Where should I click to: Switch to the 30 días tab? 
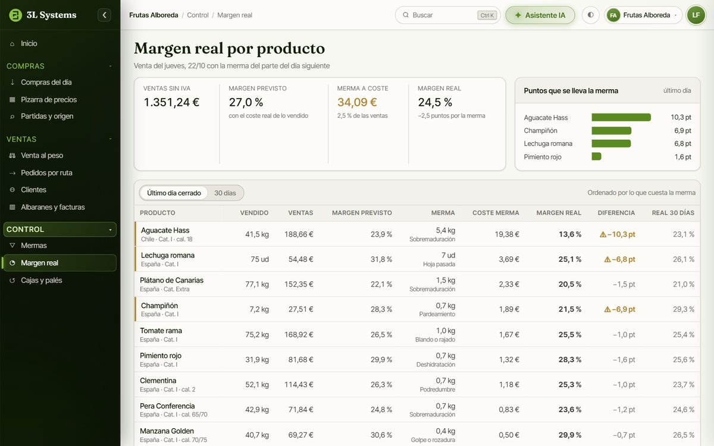pyautogui.click(x=225, y=193)
